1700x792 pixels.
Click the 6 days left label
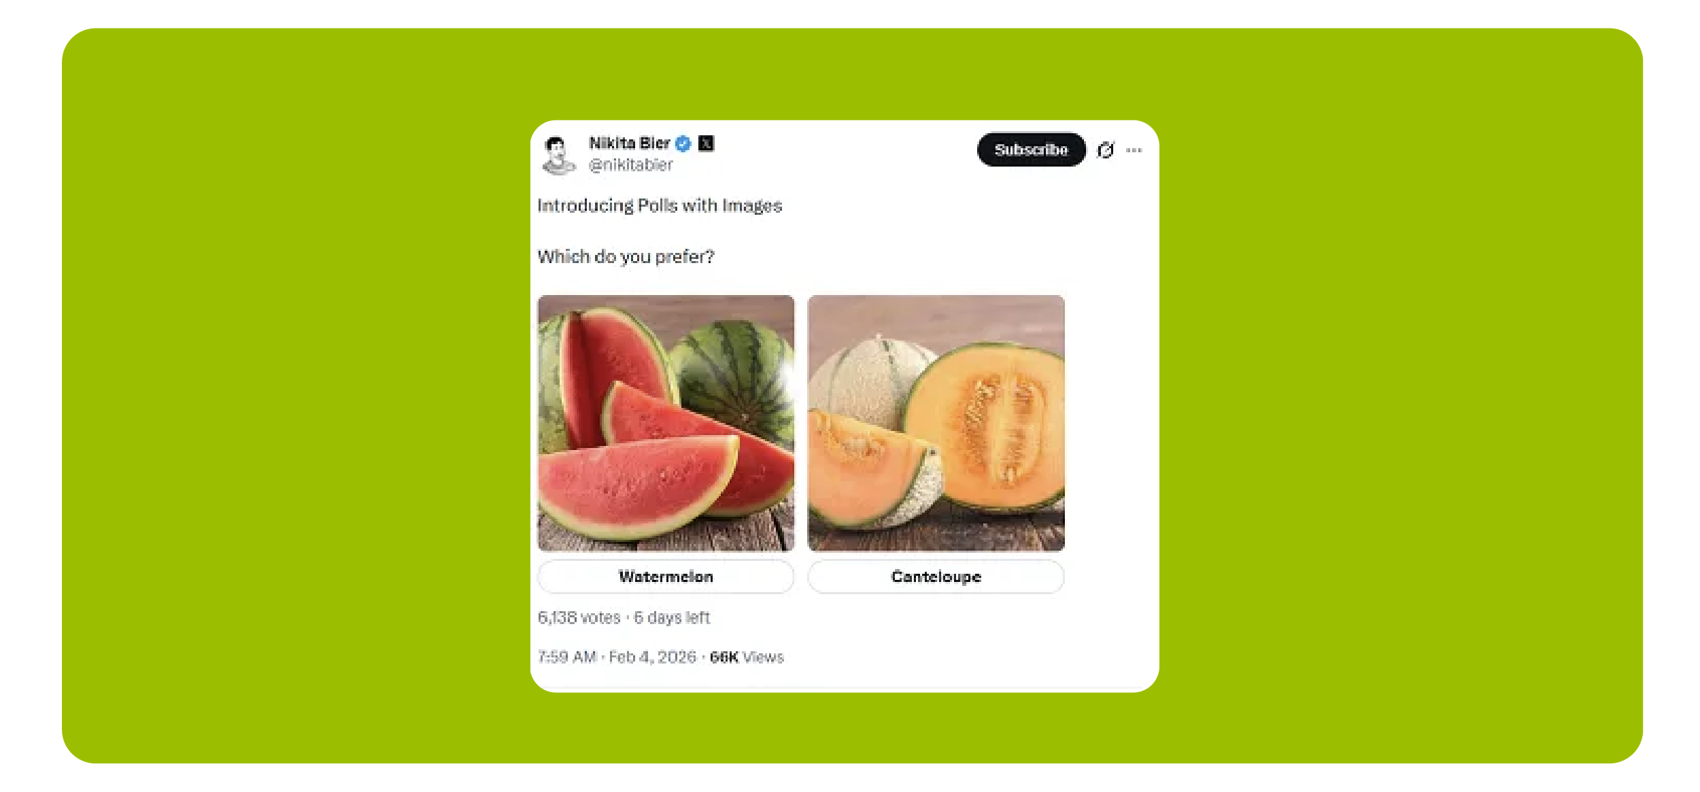click(672, 617)
